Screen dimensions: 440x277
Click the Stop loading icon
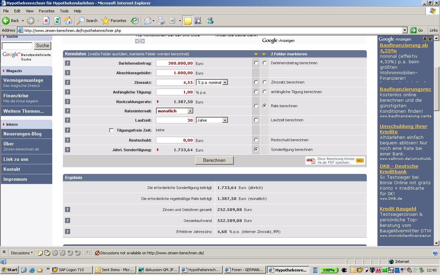pos(46,21)
